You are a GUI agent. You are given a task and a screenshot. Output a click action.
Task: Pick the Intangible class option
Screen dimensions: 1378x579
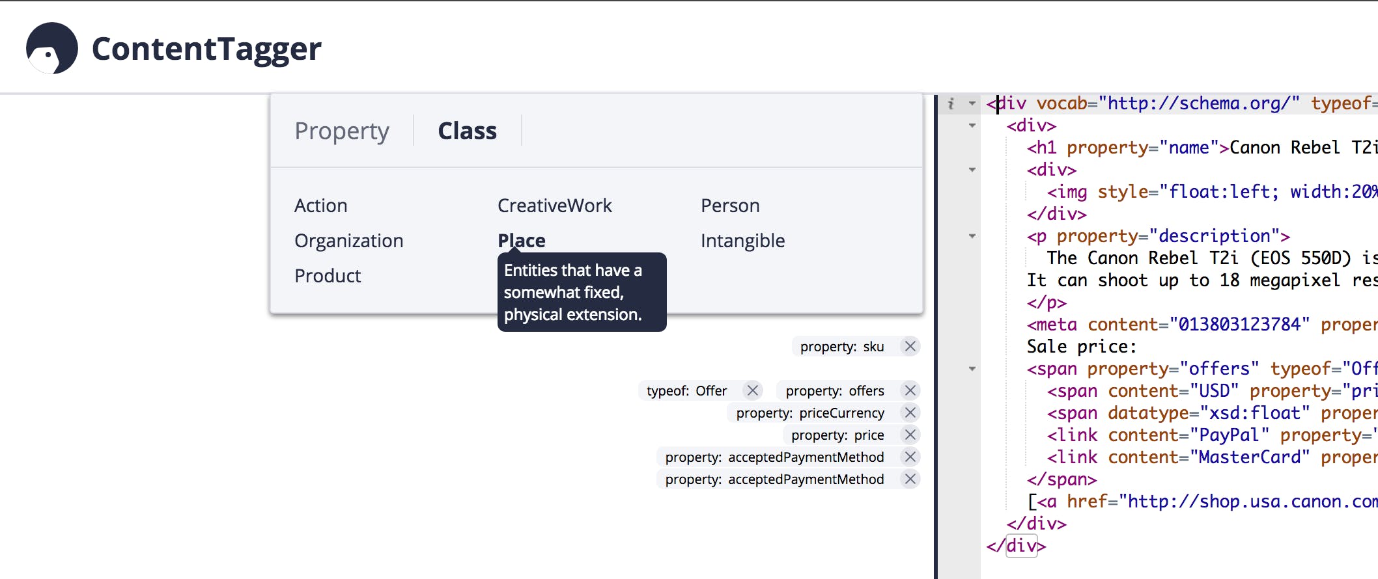[743, 241]
